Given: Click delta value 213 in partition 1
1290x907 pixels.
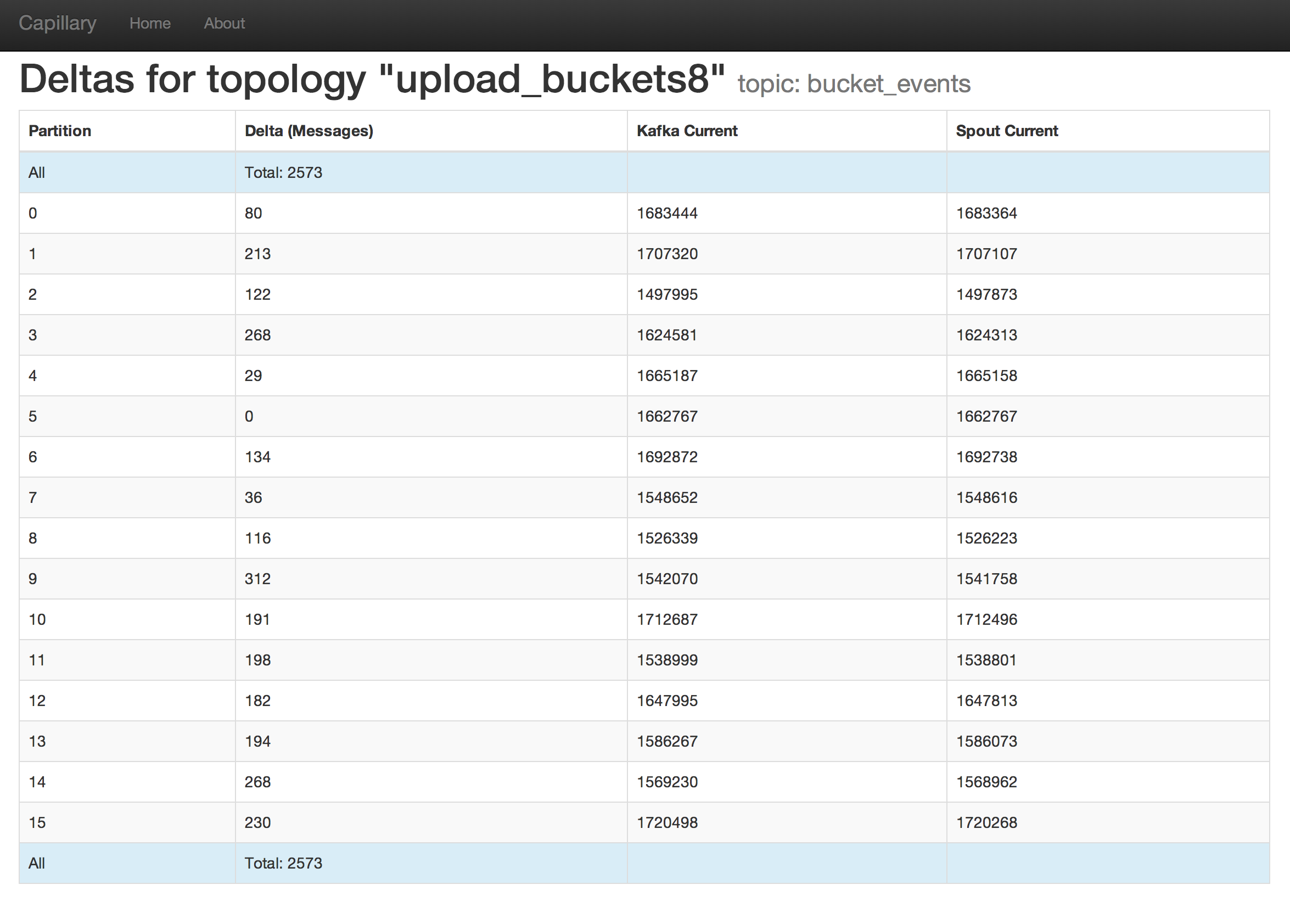Looking at the screenshot, I should click(257, 254).
